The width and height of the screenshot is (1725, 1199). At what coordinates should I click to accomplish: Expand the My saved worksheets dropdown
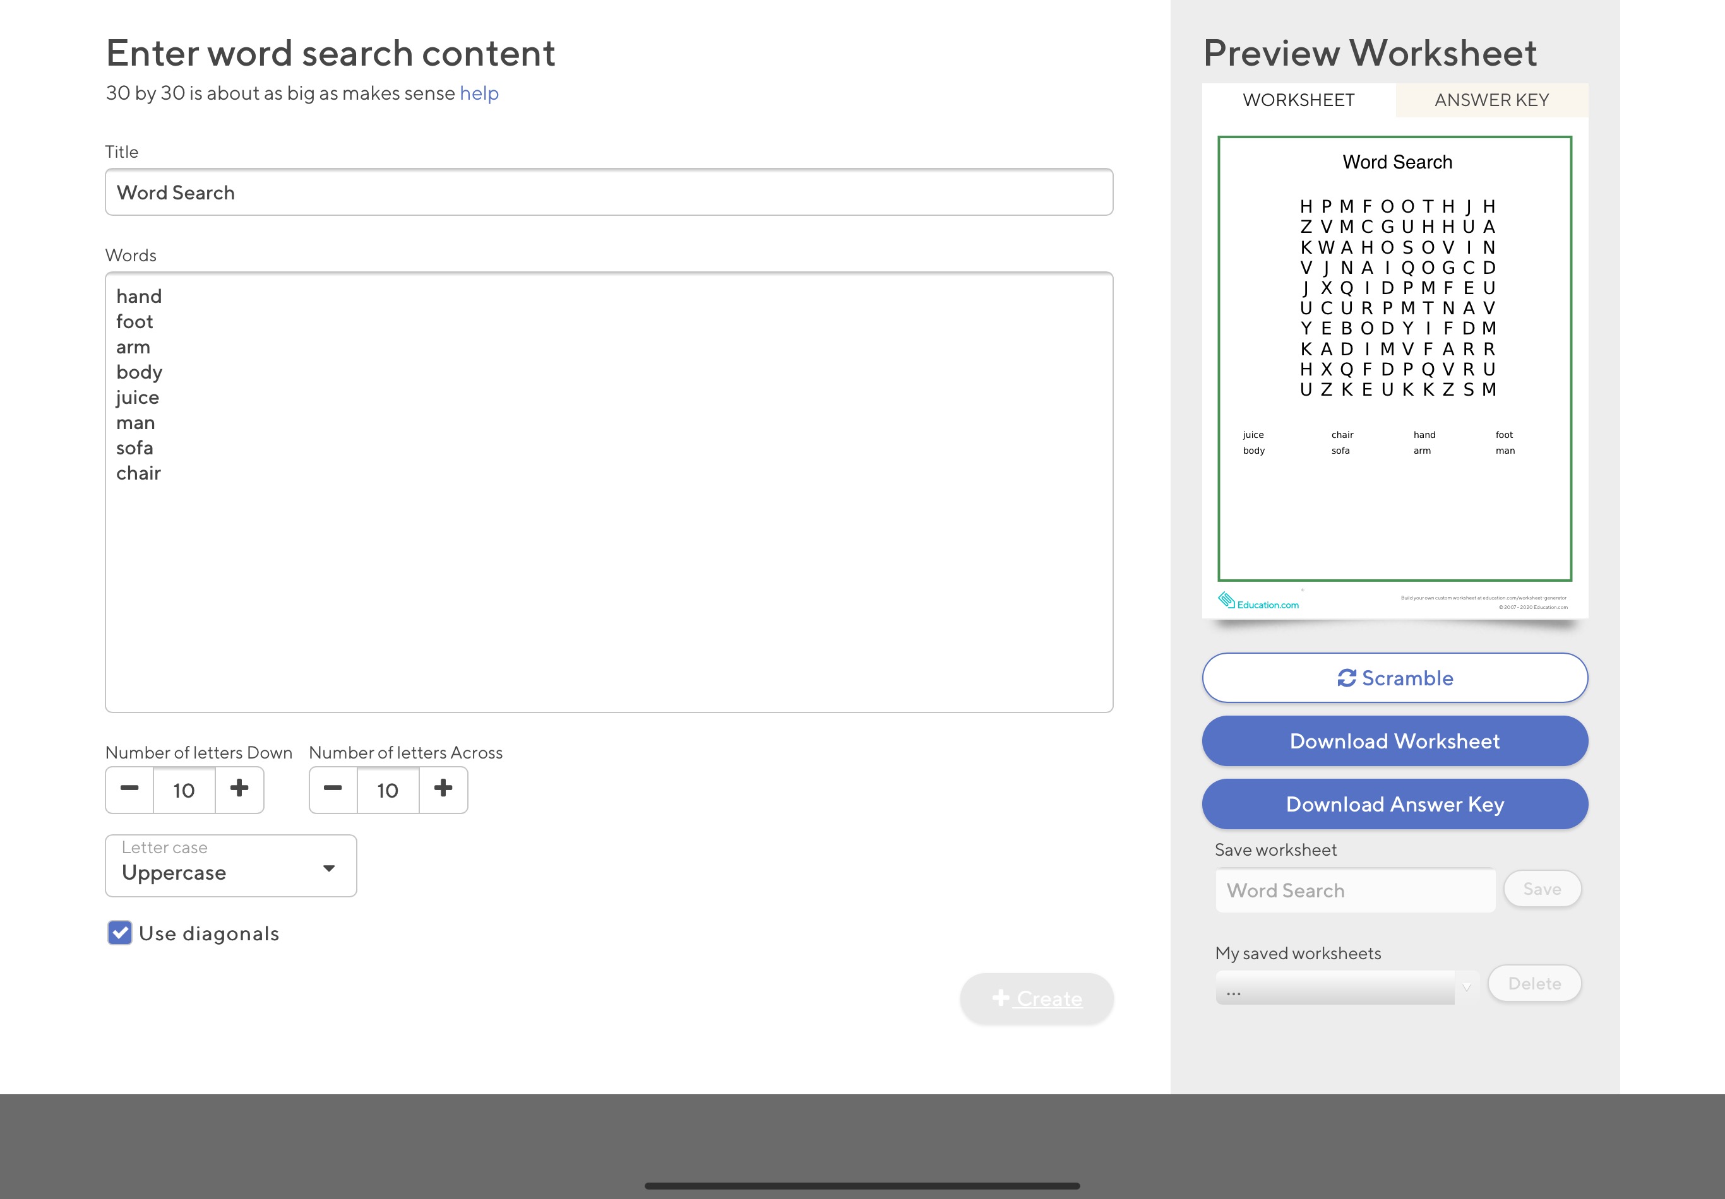click(x=1346, y=987)
